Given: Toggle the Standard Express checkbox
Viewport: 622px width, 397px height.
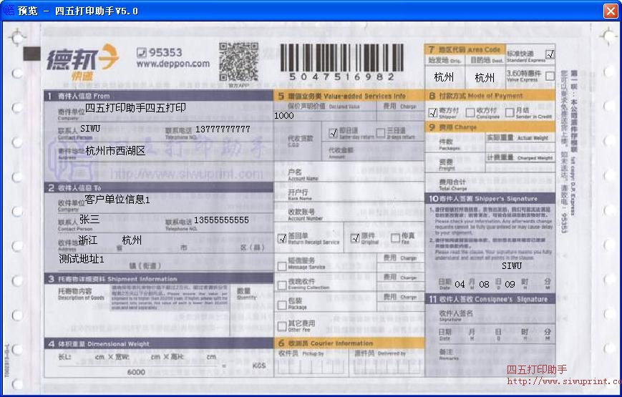Looking at the screenshot, I should point(550,54).
